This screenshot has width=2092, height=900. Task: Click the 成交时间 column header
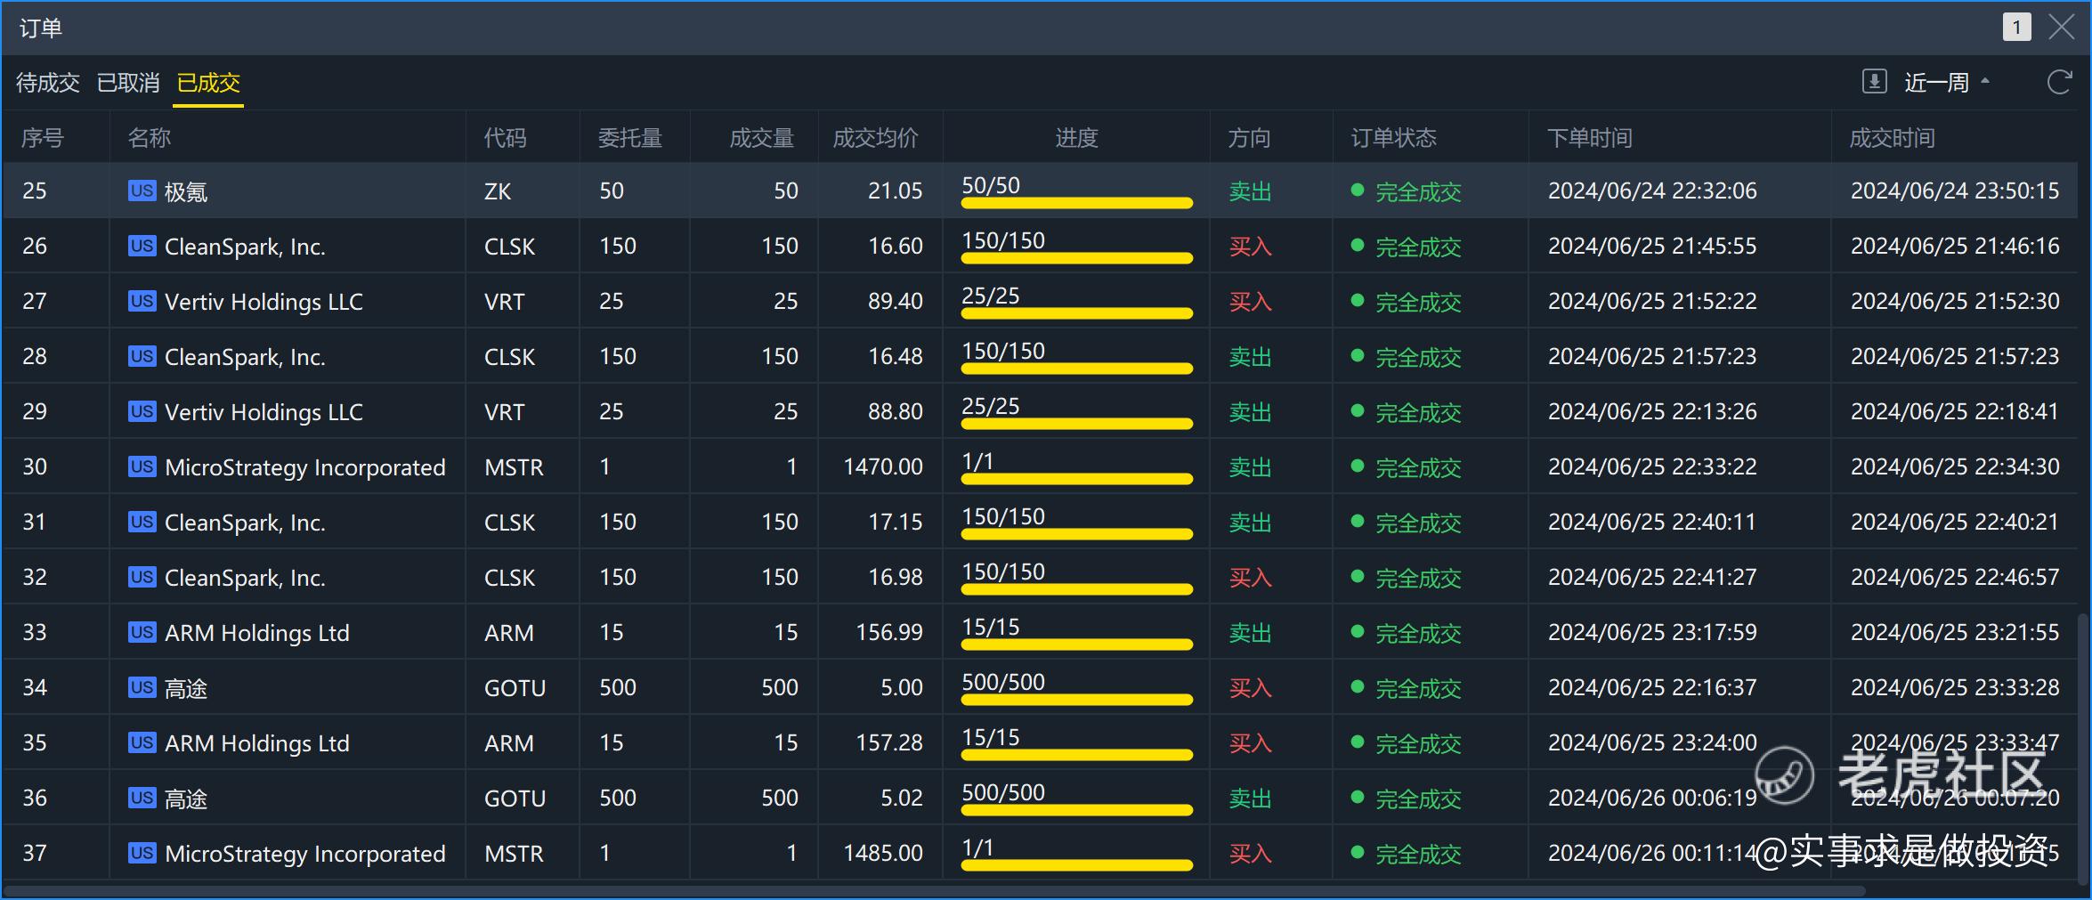point(1892,138)
